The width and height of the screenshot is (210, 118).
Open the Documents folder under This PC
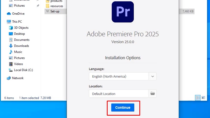coord(22,40)
